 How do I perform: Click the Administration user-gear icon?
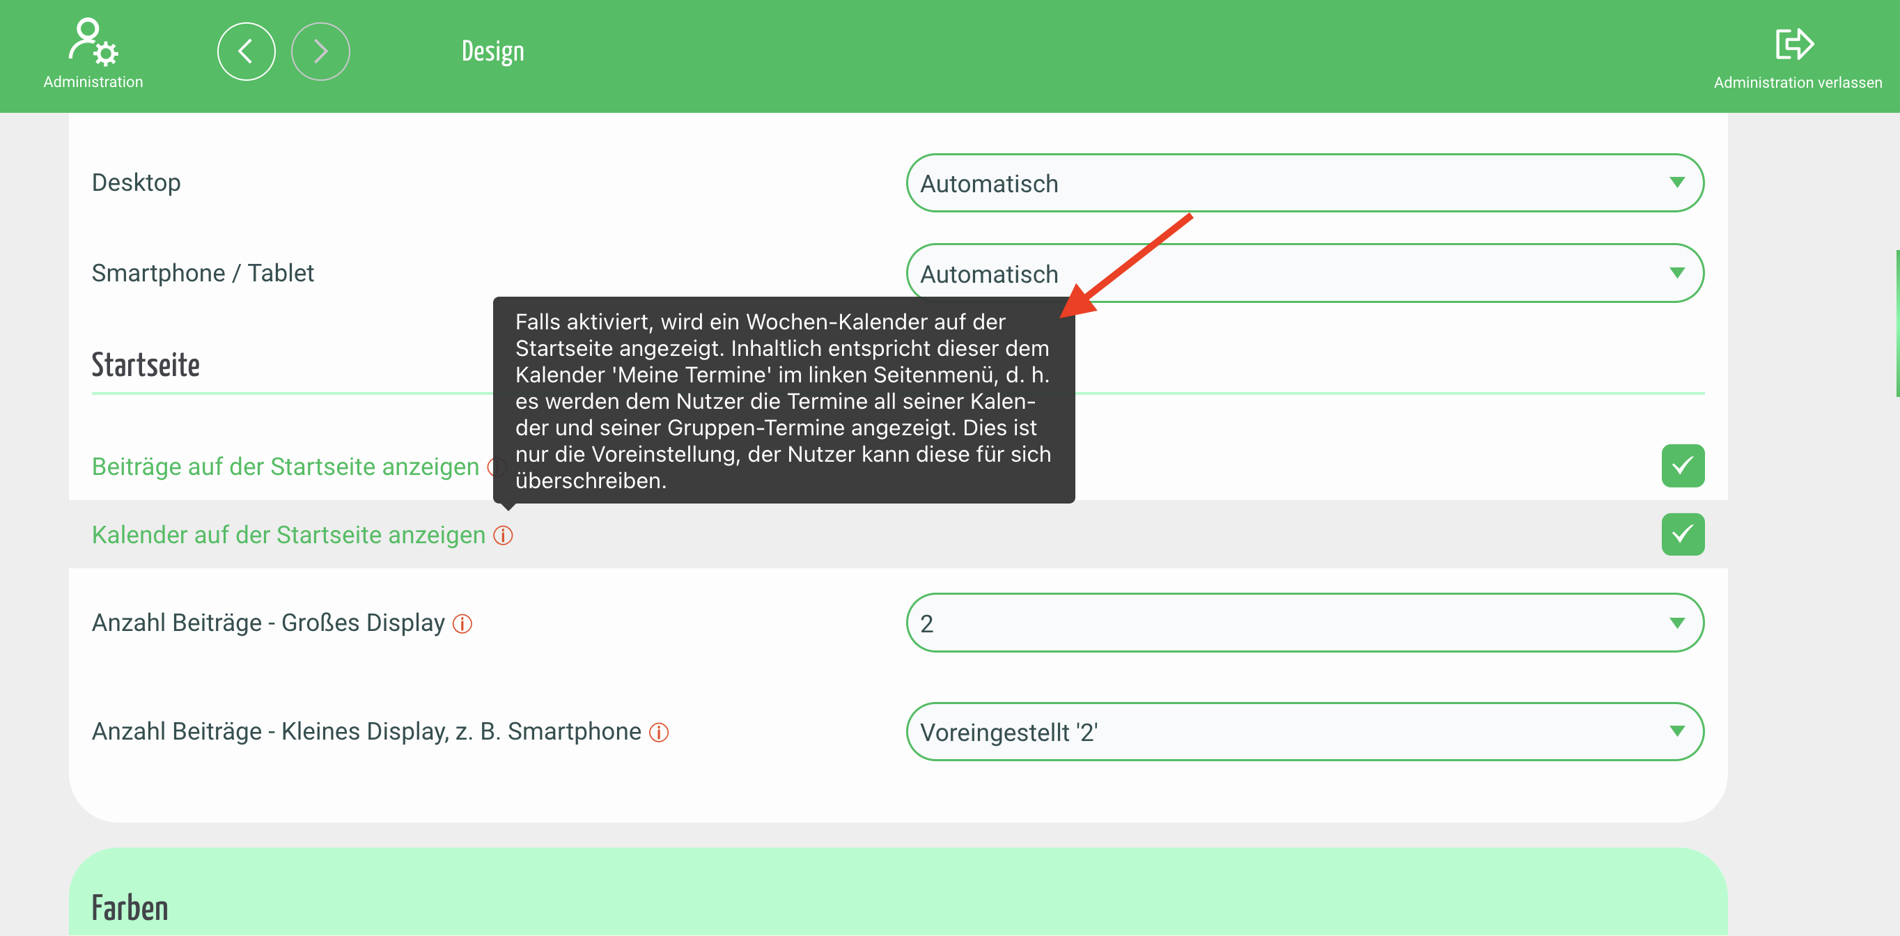click(93, 42)
